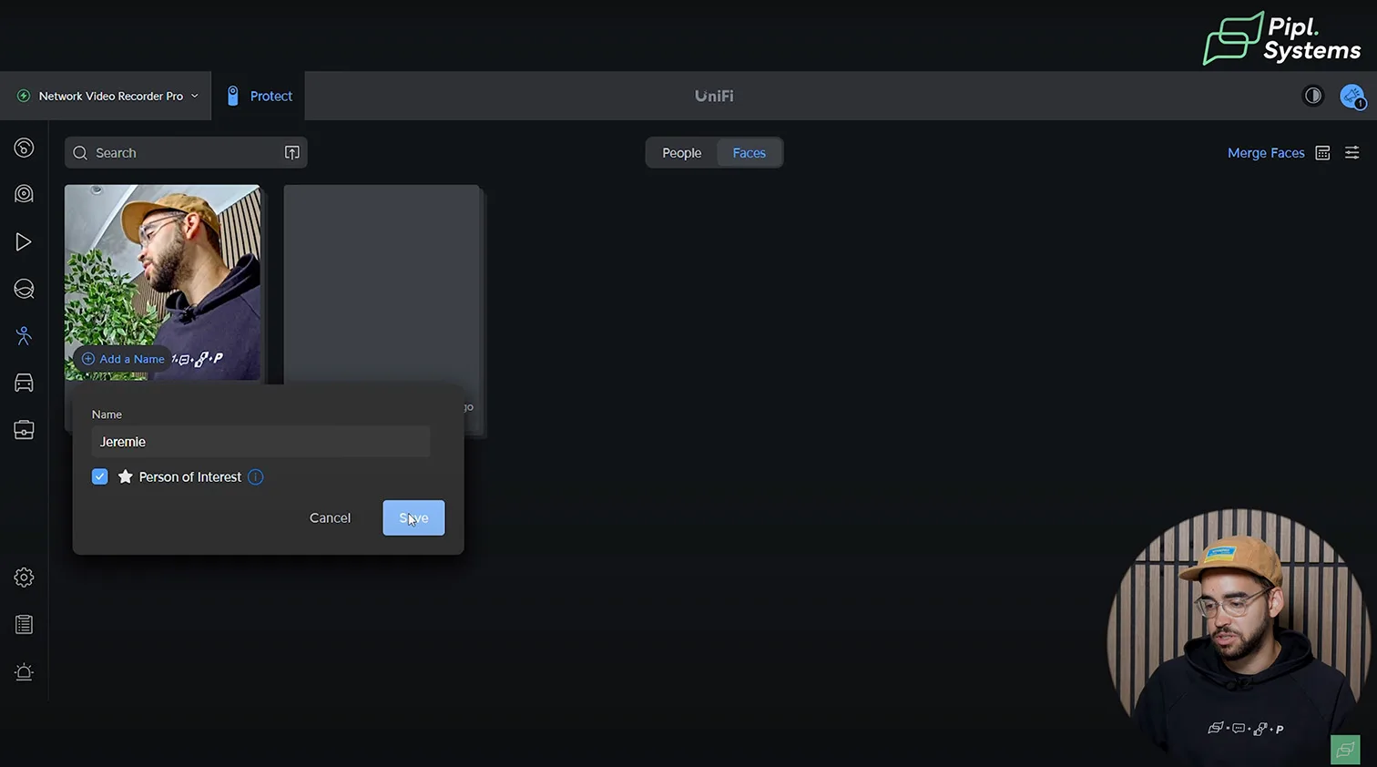
Task: Open the dashboard icon in left sidebar
Action: pos(24,148)
